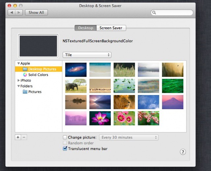211x171 pixels.
Task: Choose the galaxy wallpaper thumbnail
Action: tap(76, 70)
